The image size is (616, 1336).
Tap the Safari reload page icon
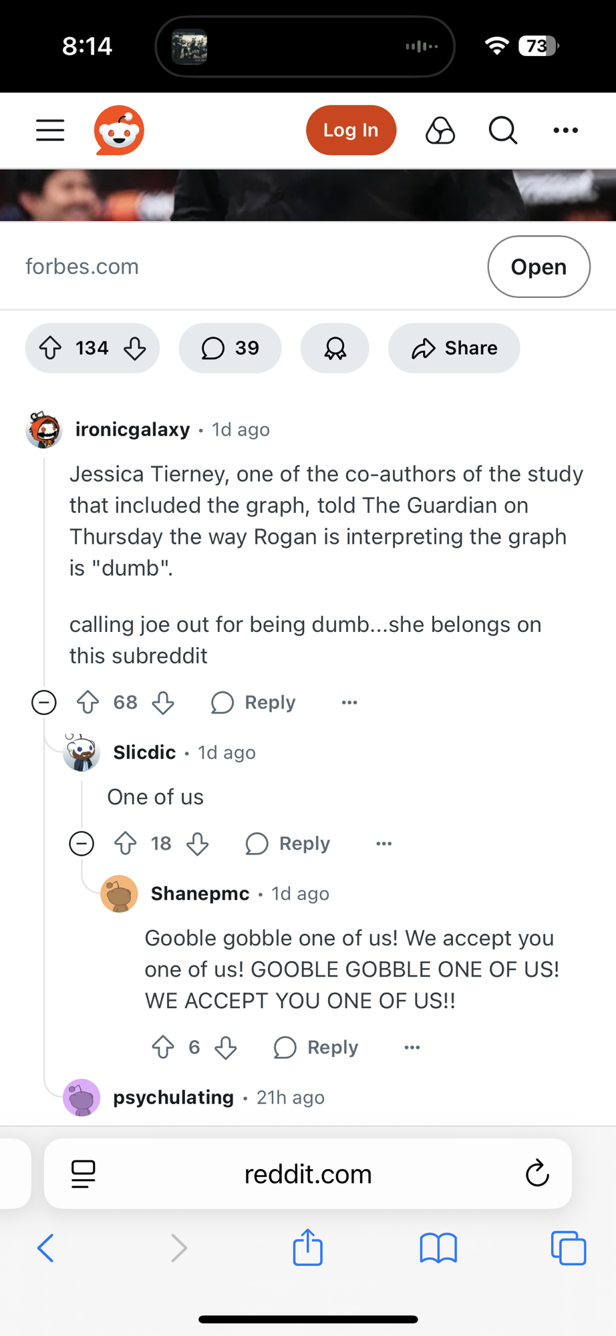[x=537, y=1174]
